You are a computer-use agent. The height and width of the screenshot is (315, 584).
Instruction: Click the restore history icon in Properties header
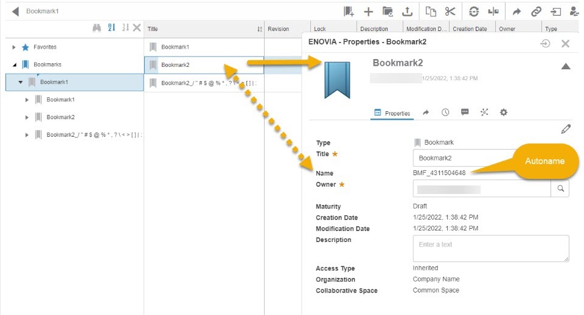pos(545,44)
